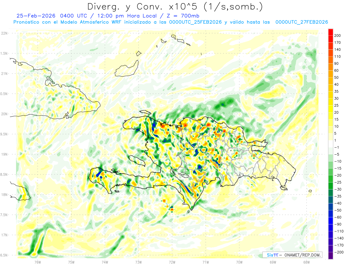Click the '-140' colorbar value
This screenshot has width=344, height=266.
[x=339, y=238]
